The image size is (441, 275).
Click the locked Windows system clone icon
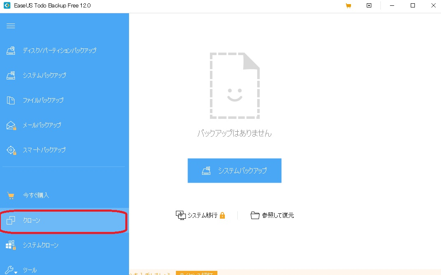click(x=11, y=245)
